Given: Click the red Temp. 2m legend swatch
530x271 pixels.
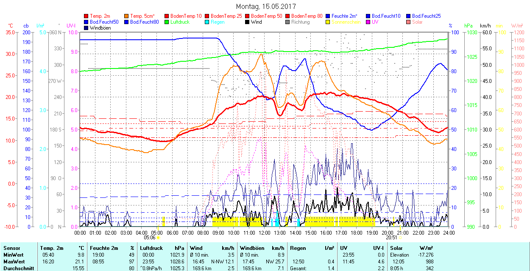Looking at the screenshot, I should pyautogui.click(x=86, y=16).
